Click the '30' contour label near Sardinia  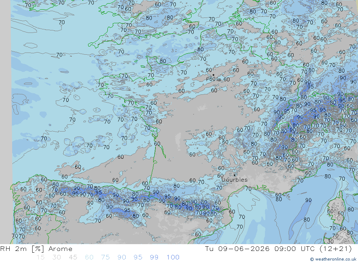[x=330, y=241]
